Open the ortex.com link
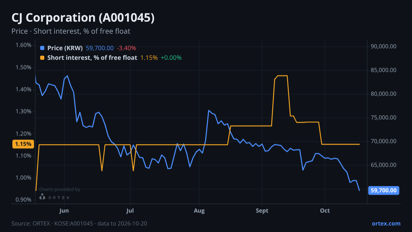Image resolution: width=412 pixels, height=232 pixels. coord(386,223)
